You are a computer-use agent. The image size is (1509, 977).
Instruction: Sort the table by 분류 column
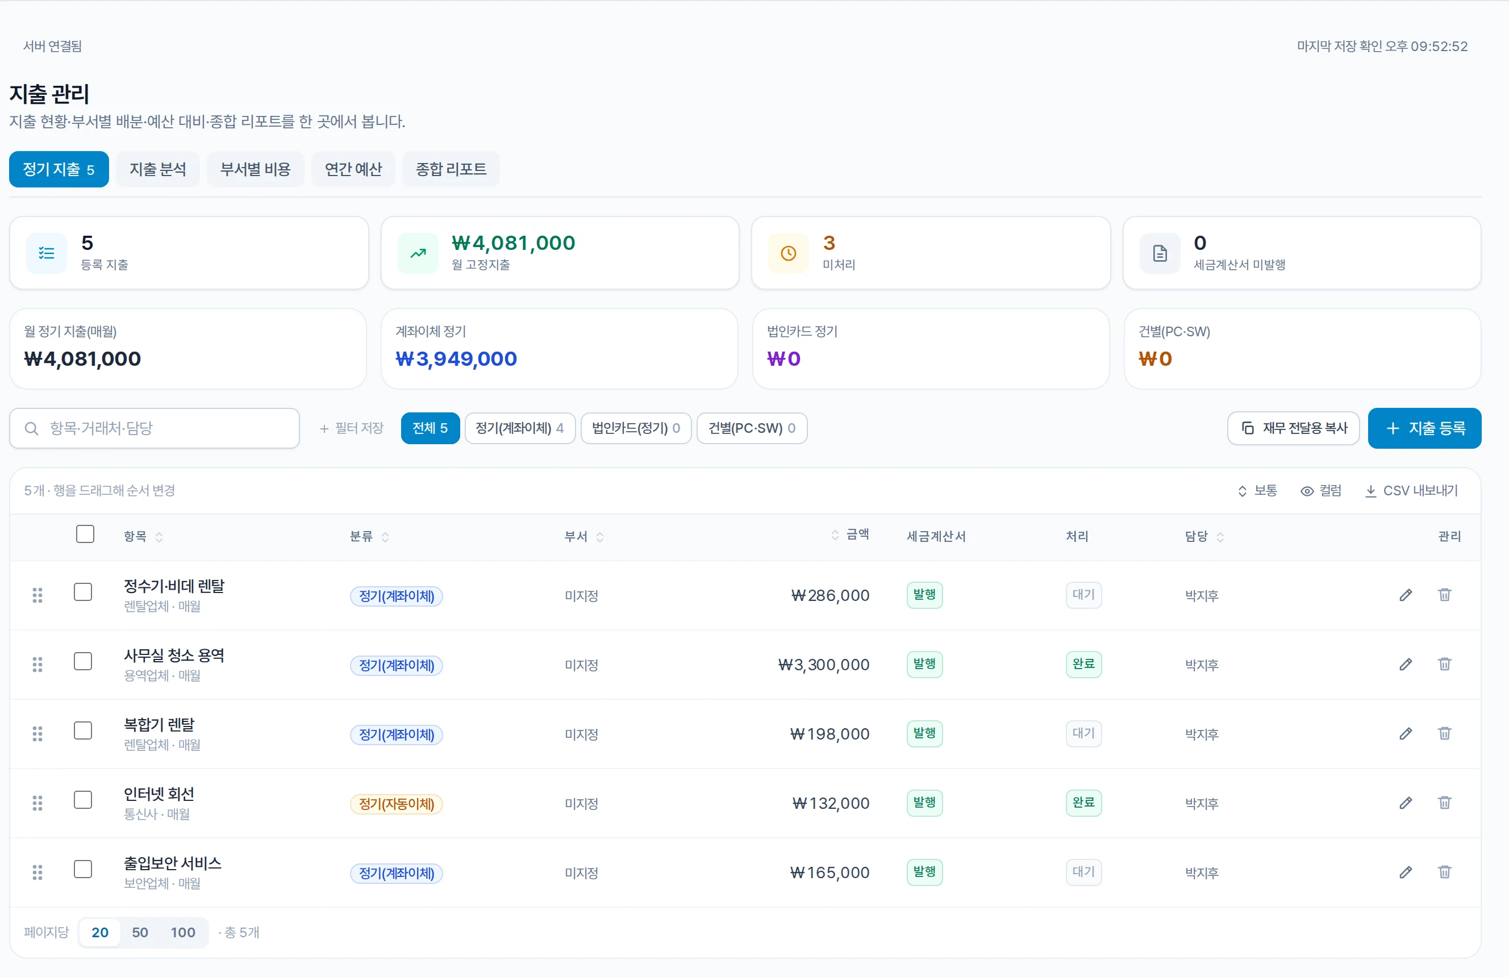point(370,536)
